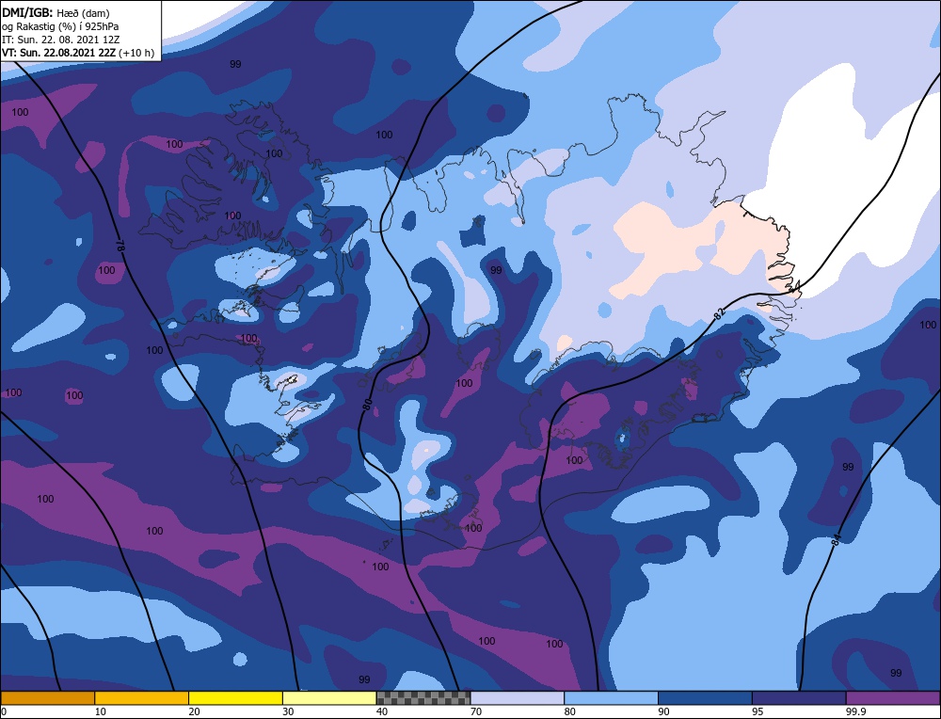941x719 pixels.
Task: Click the dark navy 95–99.9 legend swatch
Action: [x=799, y=697]
